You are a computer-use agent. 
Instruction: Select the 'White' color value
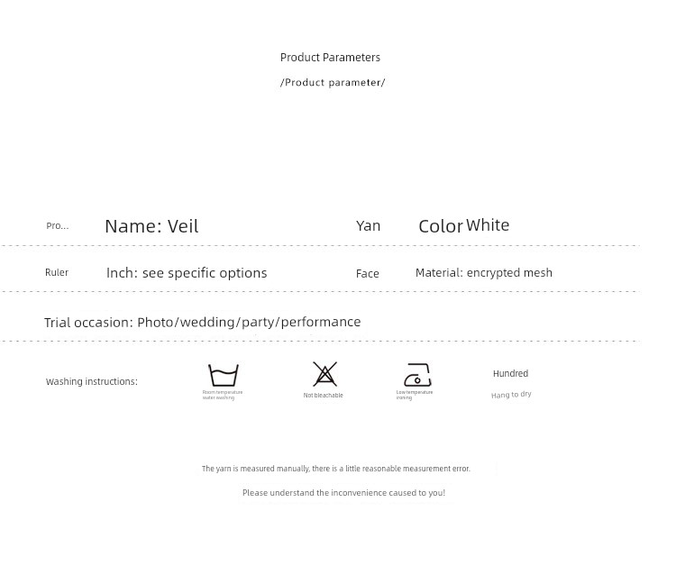pos(488,225)
